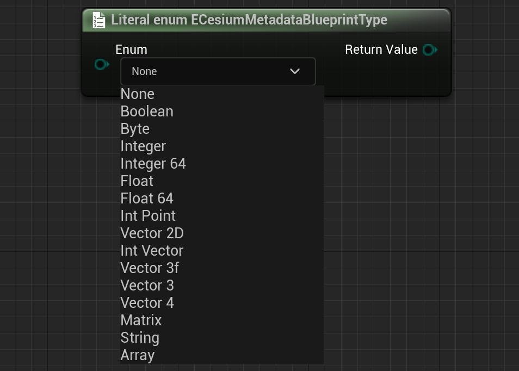Screen dimensions: 519x371
Task: Pick Float 64 from the options
Action: (147, 199)
